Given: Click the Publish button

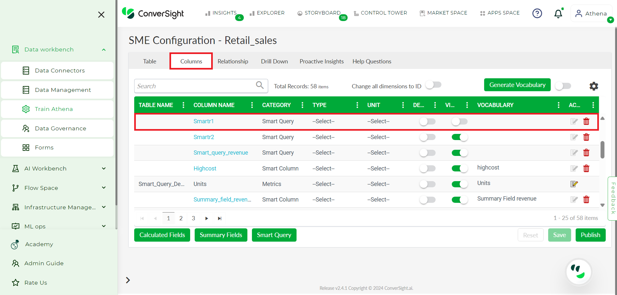Looking at the screenshot, I should (x=590, y=235).
